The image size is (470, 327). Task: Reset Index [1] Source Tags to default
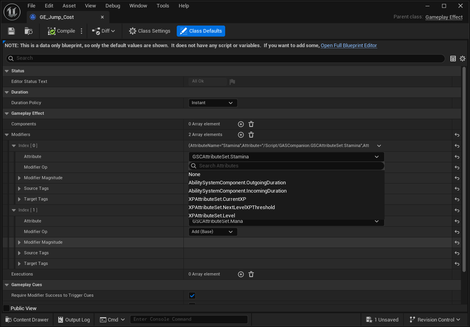457,253
